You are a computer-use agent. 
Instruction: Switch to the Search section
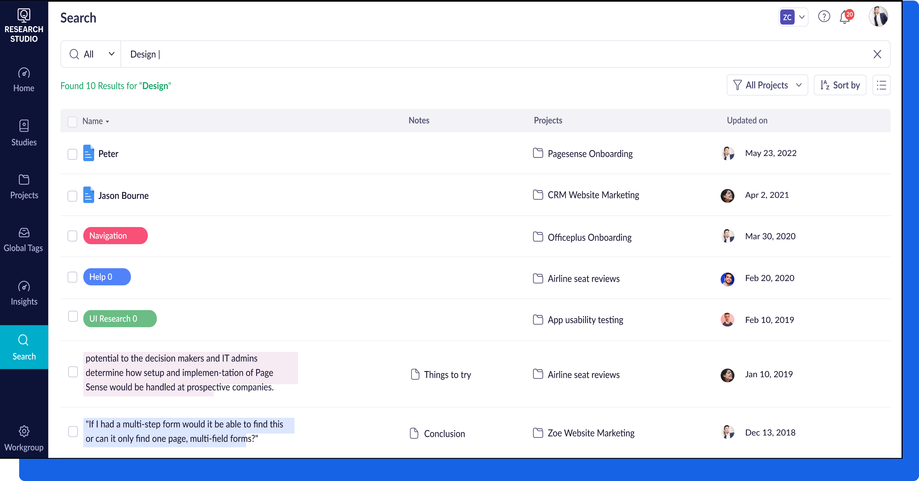point(24,347)
